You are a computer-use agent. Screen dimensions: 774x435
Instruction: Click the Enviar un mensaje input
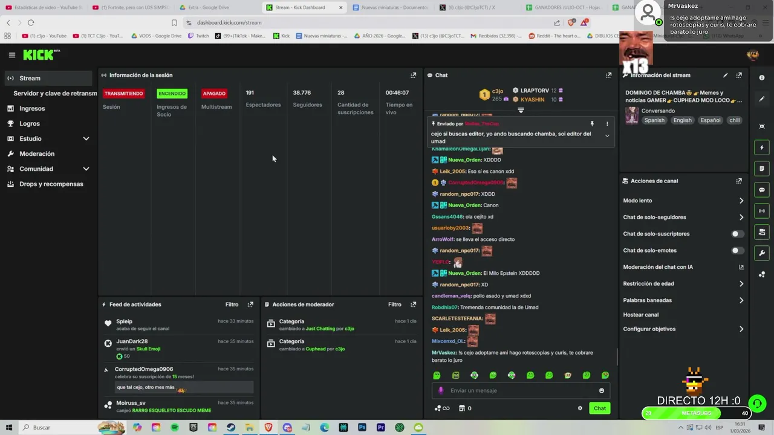pyautogui.click(x=520, y=391)
